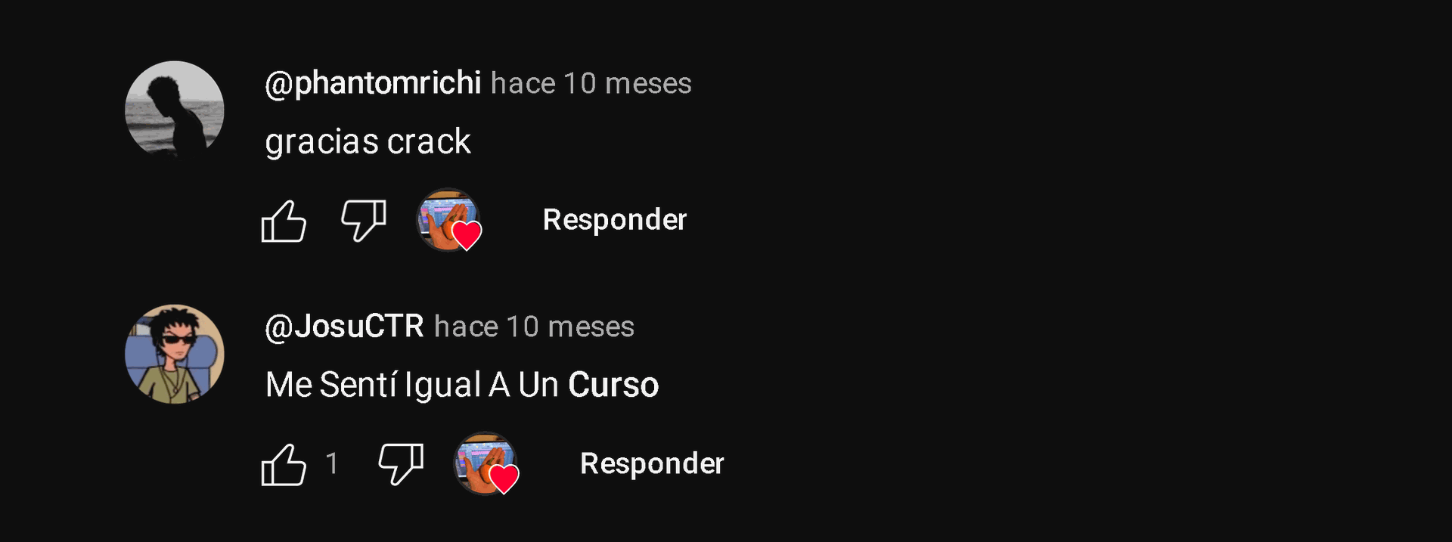Open the @phantomrichi profile avatar

click(x=175, y=110)
